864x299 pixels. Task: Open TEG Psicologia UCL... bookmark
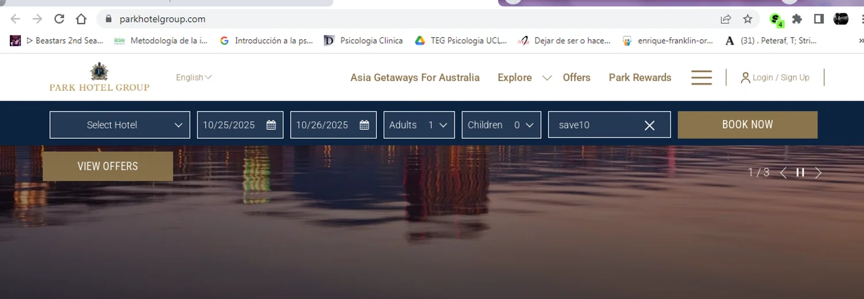pyautogui.click(x=461, y=41)
